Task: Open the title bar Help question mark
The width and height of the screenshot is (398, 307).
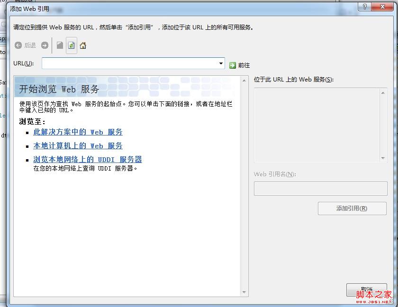Action: pyautogui.click(x=364, y=7)
